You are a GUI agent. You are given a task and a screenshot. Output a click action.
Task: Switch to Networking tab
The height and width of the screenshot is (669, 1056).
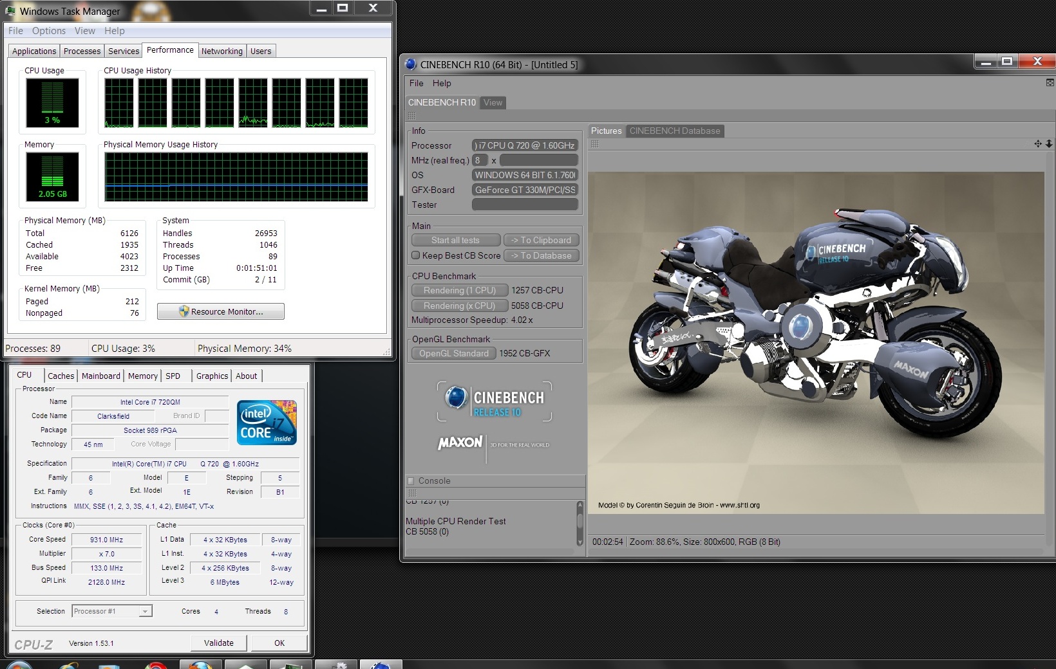coord(222,51)
